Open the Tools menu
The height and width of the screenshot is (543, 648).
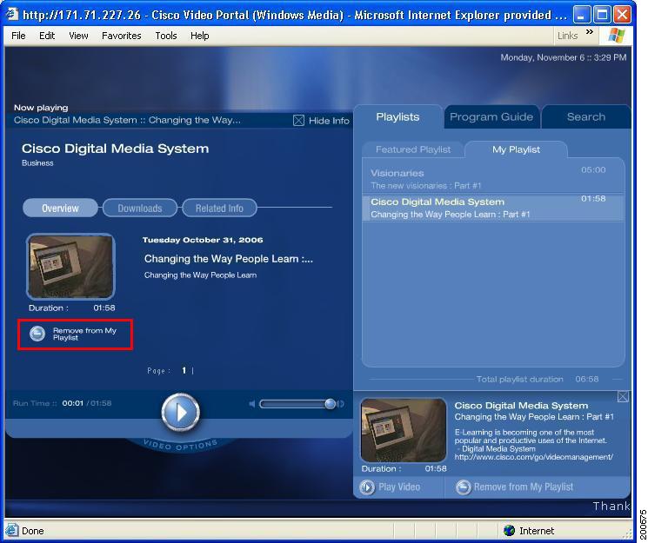pos(166,36)
